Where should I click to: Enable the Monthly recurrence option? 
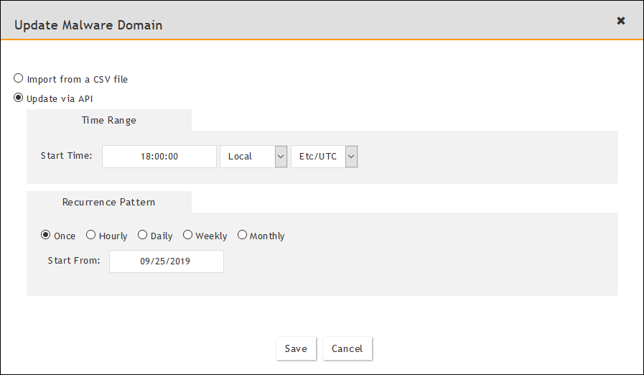pyautogui.click(x=242, y=235)
